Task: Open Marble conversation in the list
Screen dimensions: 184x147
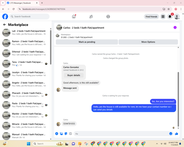Action: coord(25,115)
